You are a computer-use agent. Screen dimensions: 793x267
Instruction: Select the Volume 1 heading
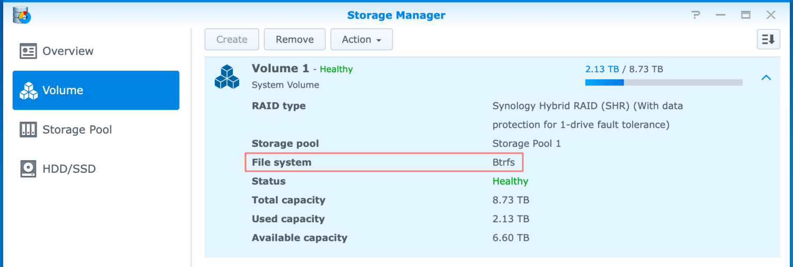(280, 69)
